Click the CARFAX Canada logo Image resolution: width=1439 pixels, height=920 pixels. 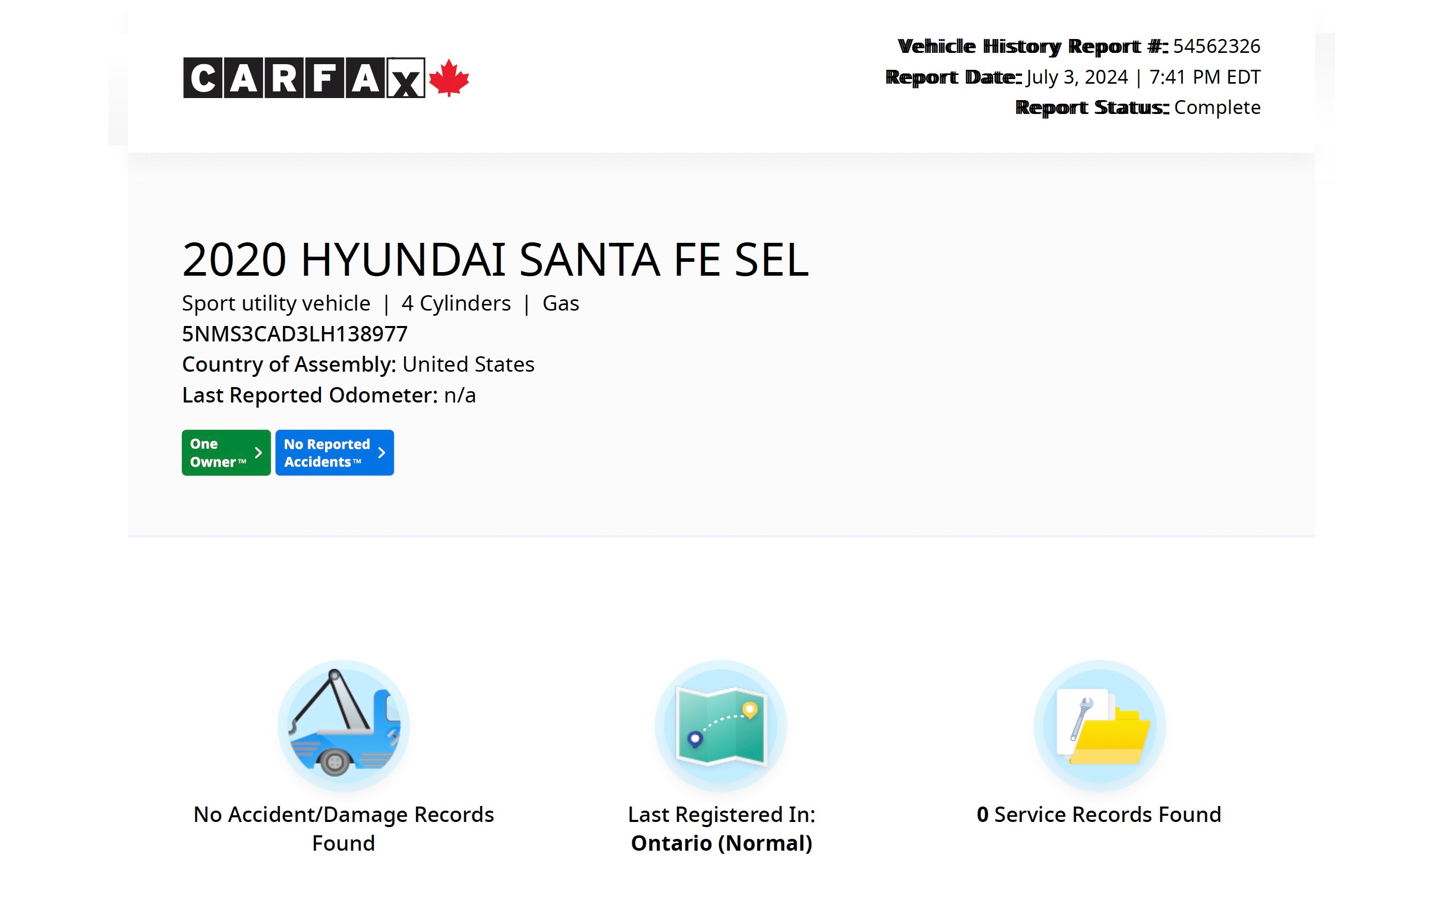point(326,78)
